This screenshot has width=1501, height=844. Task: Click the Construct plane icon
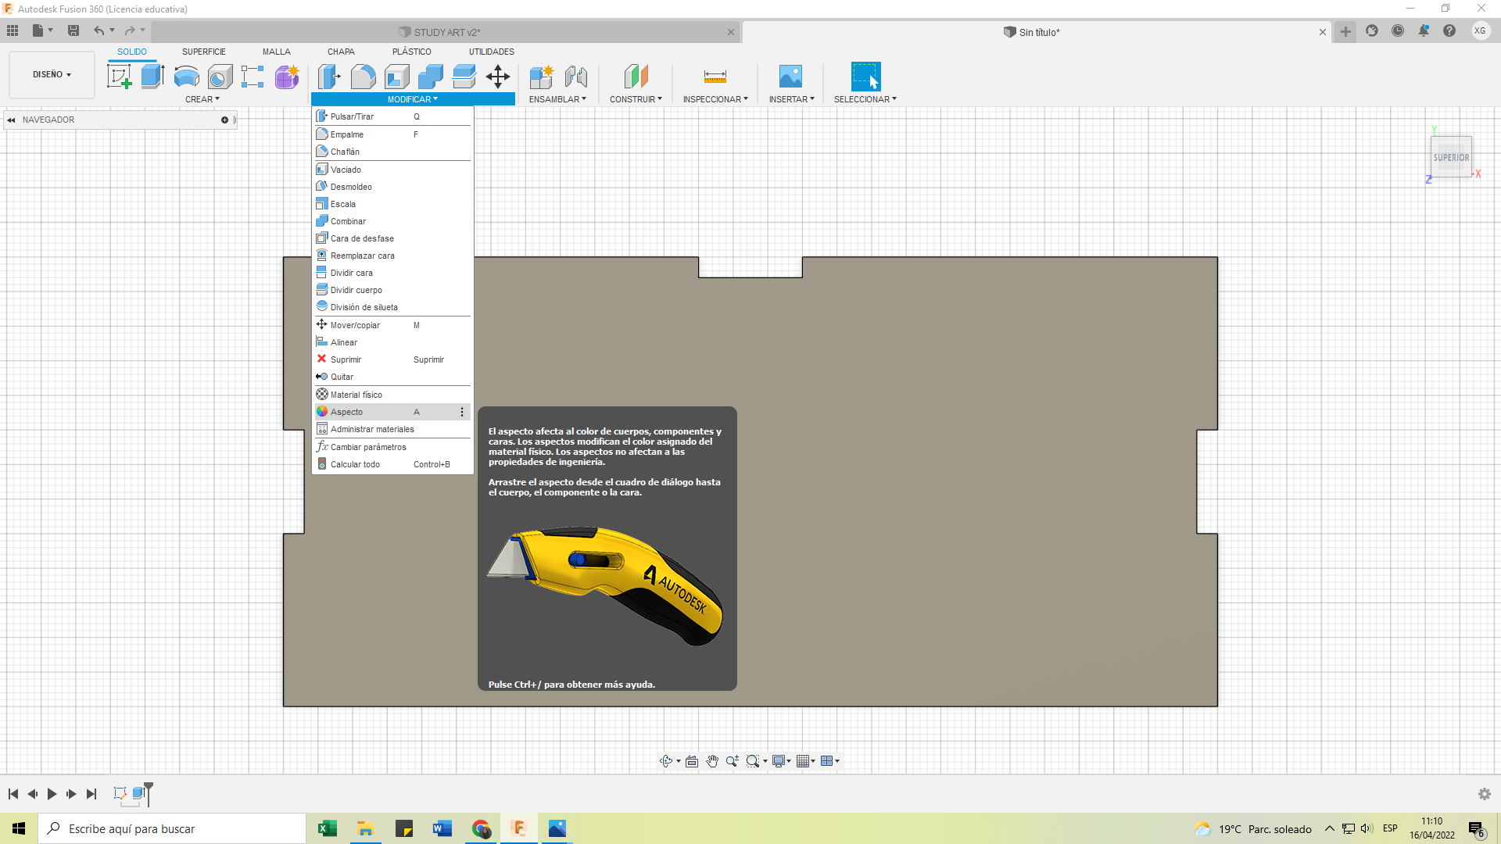(636, 77)
